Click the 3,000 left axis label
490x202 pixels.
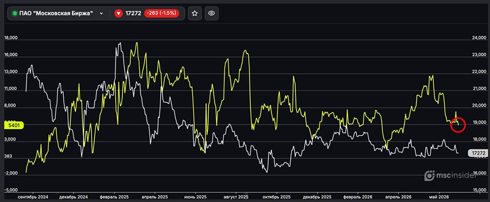point(10,139)
